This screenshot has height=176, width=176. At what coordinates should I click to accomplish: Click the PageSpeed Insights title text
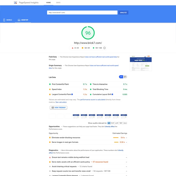pyautogui.click(x=29, y=2)
